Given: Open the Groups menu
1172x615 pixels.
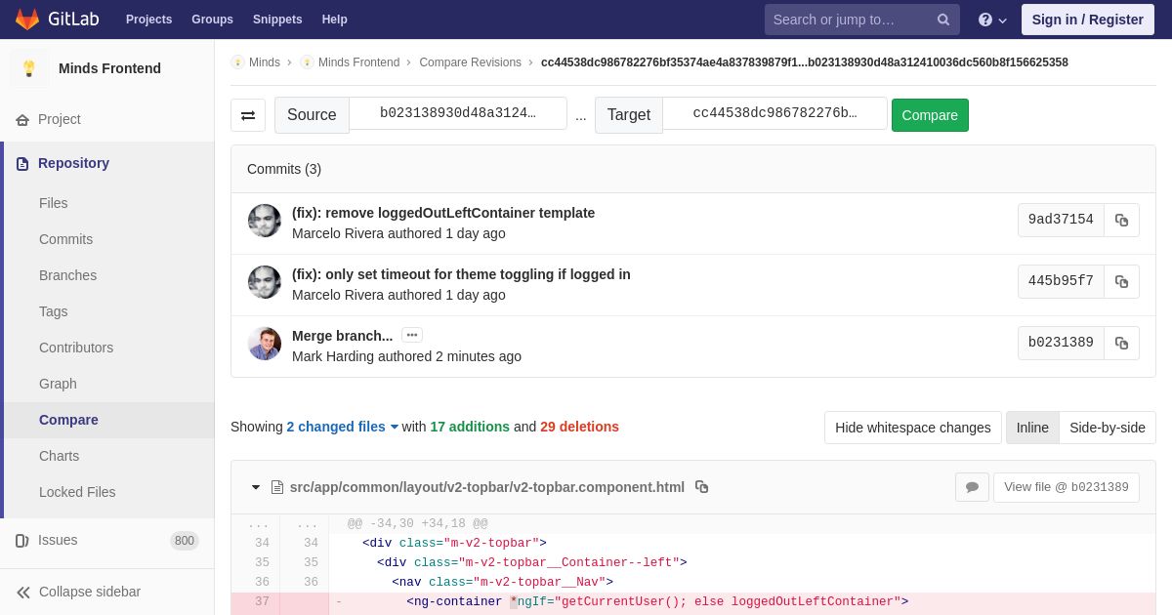Looking at the screenshot, I should pos(212,20).
